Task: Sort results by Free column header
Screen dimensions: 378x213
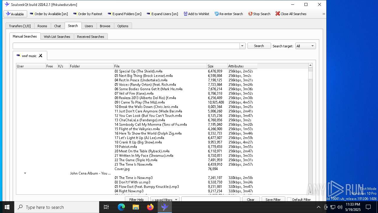Action: (x=51, y=66)
